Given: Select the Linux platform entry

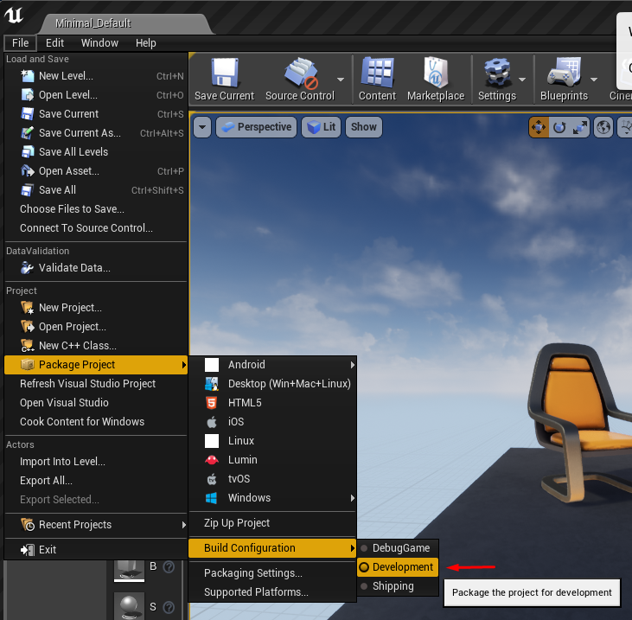Looking at the screenshot, I should point(273,441).
